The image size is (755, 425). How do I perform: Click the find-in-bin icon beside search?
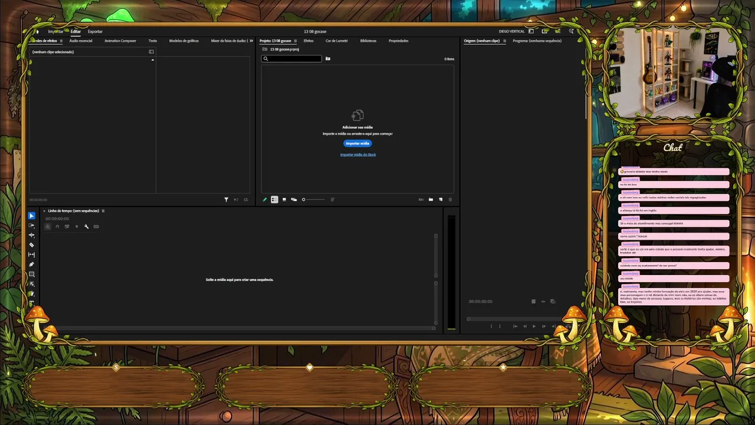point(328,58)
